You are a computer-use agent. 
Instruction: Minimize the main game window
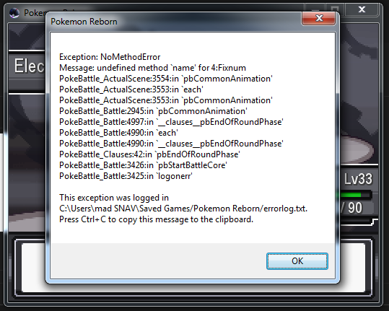(x=315, y=9)
